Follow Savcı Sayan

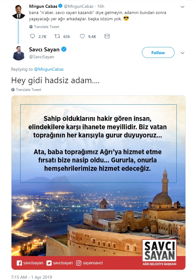tap(158, 53)
